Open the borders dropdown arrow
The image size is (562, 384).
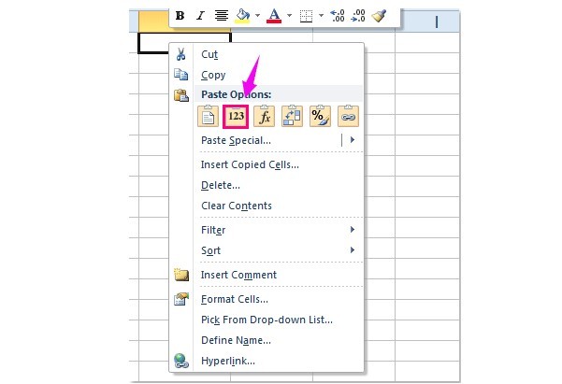coord(321,16)
